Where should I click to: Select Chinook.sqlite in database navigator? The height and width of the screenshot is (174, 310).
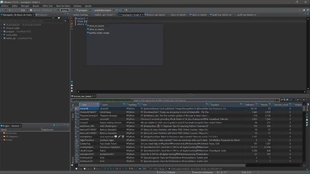tap(13, 28)
